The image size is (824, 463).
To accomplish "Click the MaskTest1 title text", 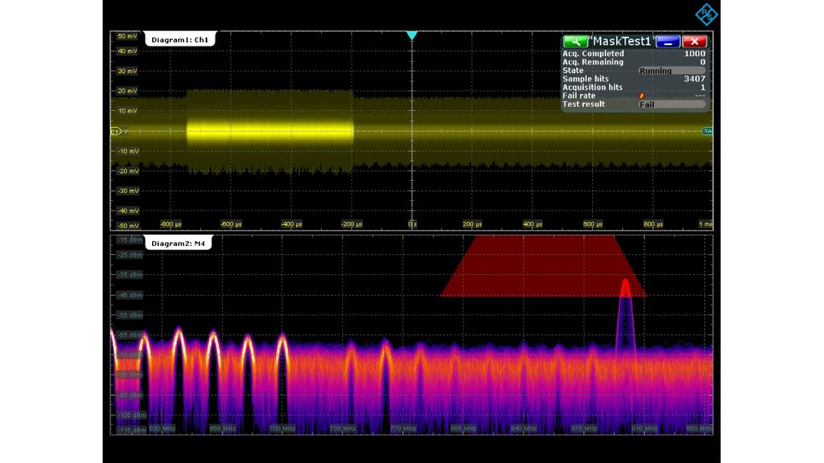I will click(621, 42).
